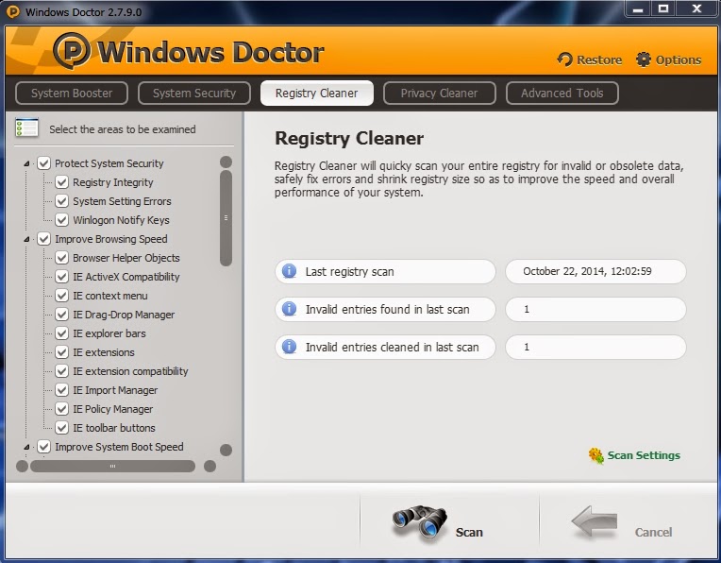Click Select the areas to be examined text
The width and height of the screenshot is (721, 563).
tap(123, 129)
